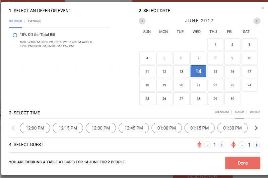This screenshot has height=178, width=268.
Task: Pick June 16 on the calendar
Action: pyautogui.click(x=232, y=72)
